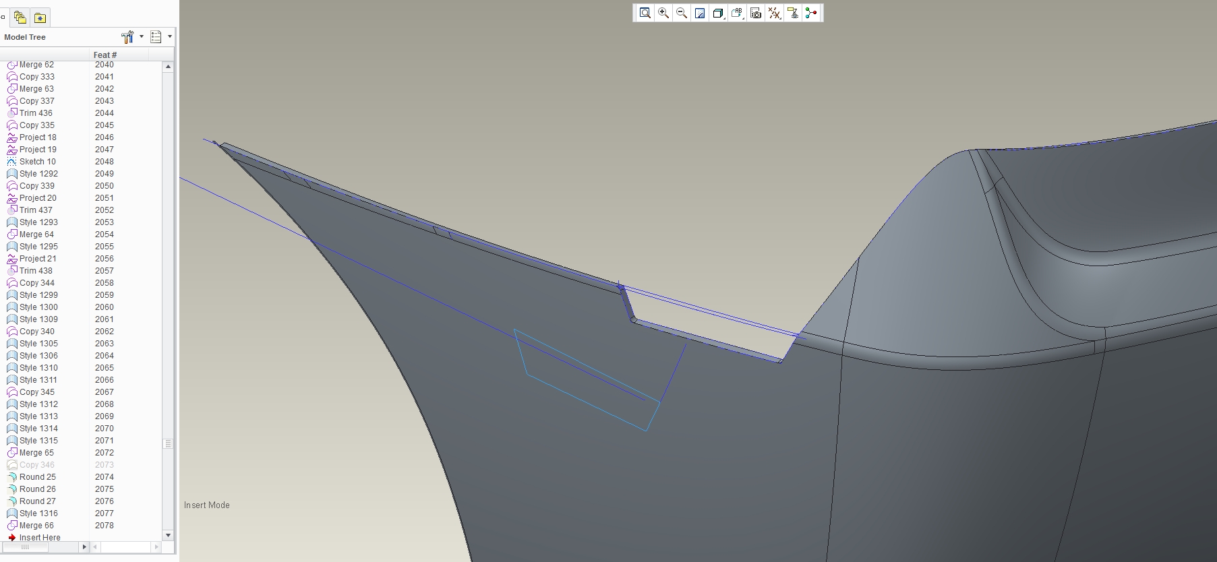The image size is (1217, 562).
Task: Open the Datum Display Filters icon
Action: pos(774,13)
